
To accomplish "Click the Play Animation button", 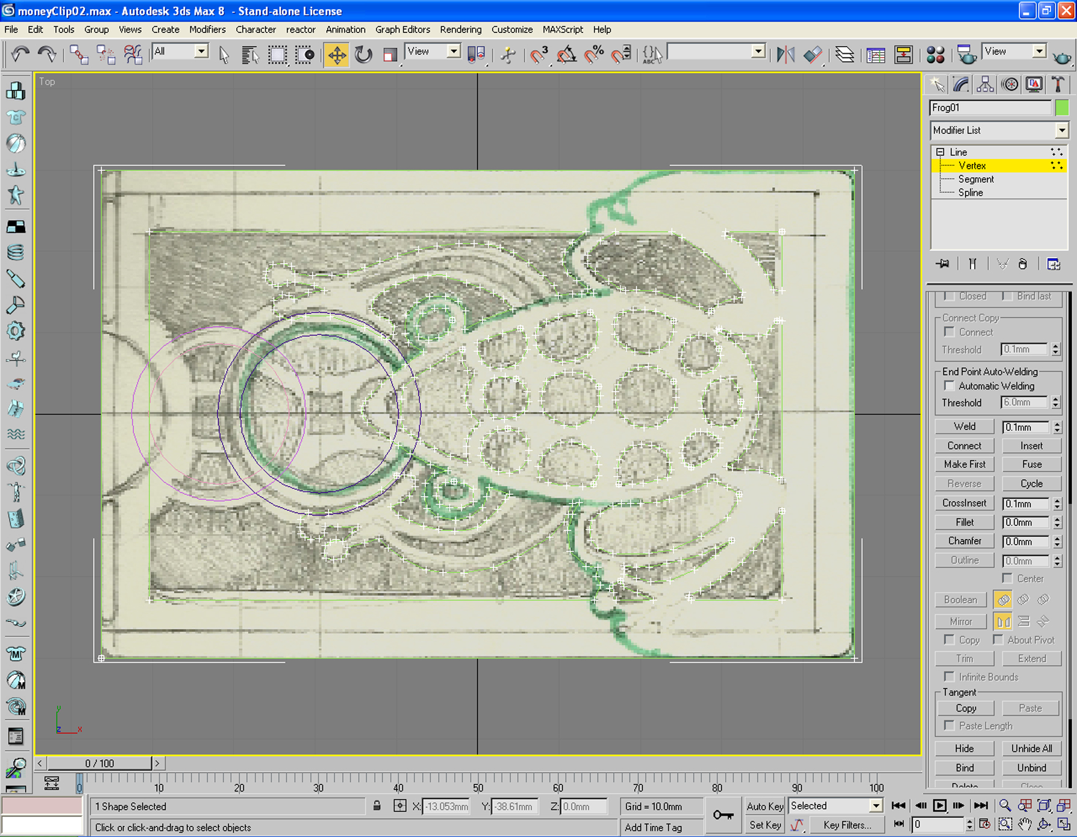I will click(940, 806).
